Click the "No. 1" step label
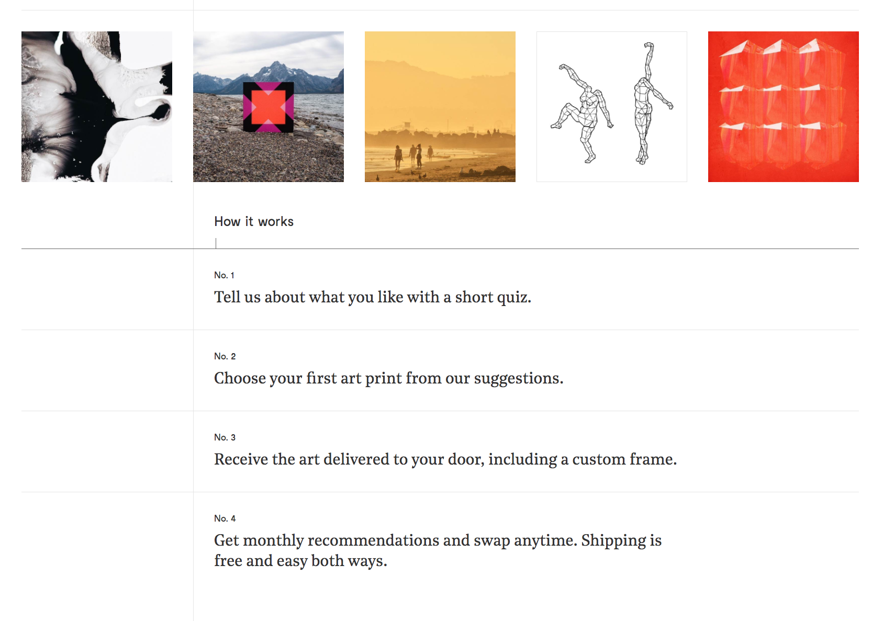The height and width of the screenshot is (621, 883). click(x=224, y=275)
